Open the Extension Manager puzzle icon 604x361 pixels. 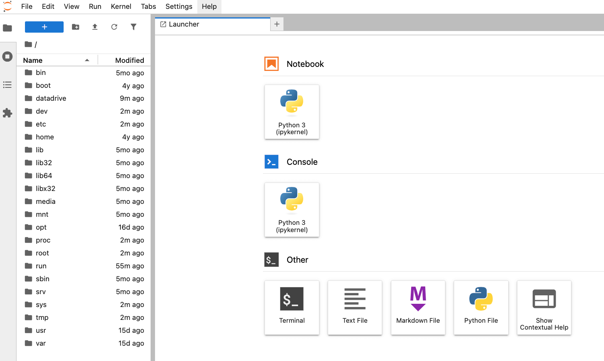coord(7,113)
